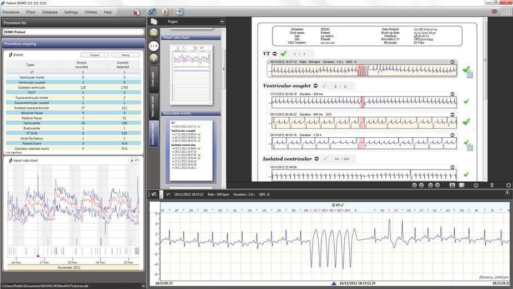The width and height of the screenshot is (513, 289).
Task: Click the previous page up-arrow button
Action: pos(154,33)
